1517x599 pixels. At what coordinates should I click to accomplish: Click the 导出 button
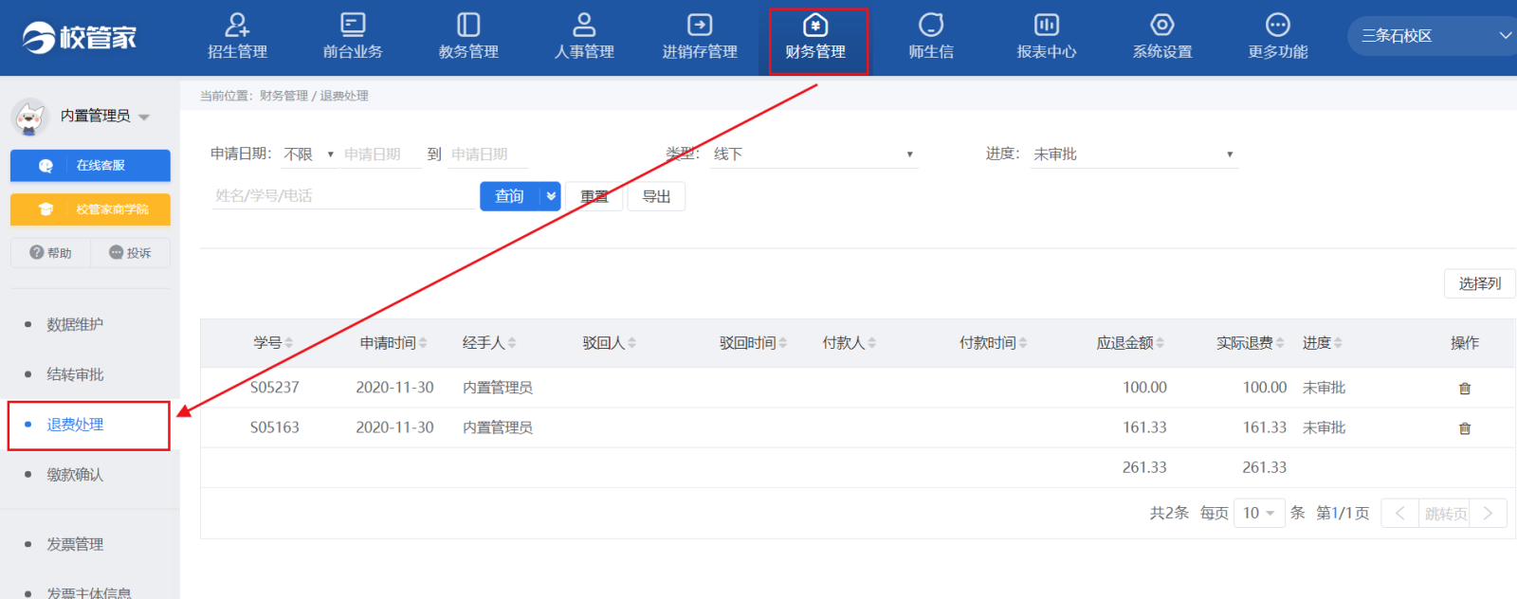(656, 196)
